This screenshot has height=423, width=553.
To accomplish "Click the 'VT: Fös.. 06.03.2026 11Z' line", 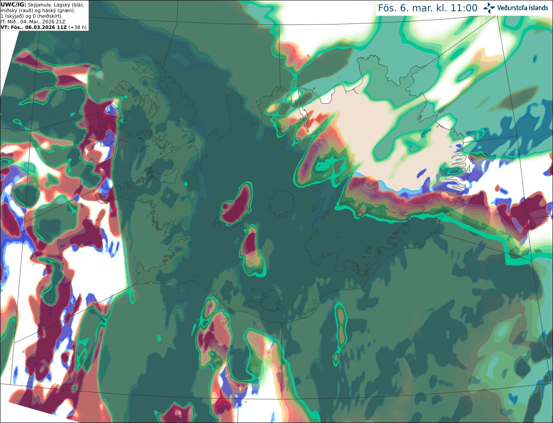I will click(x=33, y=27).
